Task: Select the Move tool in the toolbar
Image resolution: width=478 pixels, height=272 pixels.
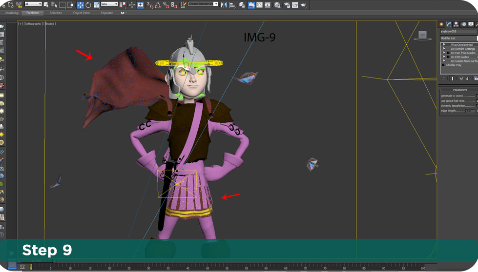Action: coord(80,5)
